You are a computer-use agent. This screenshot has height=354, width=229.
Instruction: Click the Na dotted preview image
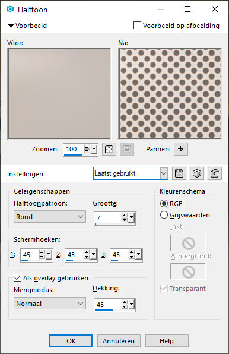pos(170,93)
